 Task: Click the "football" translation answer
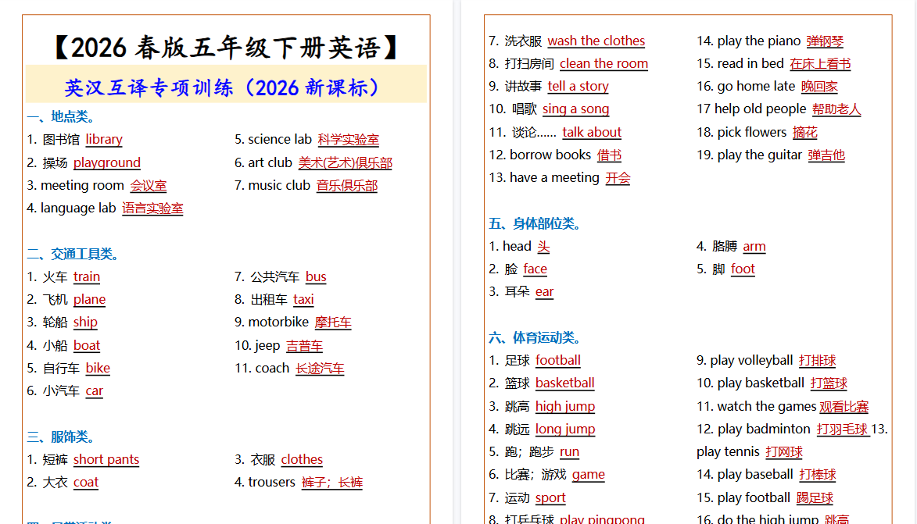(557, 360)
